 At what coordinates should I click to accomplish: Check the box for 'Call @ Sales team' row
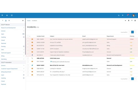click(28, 58)
